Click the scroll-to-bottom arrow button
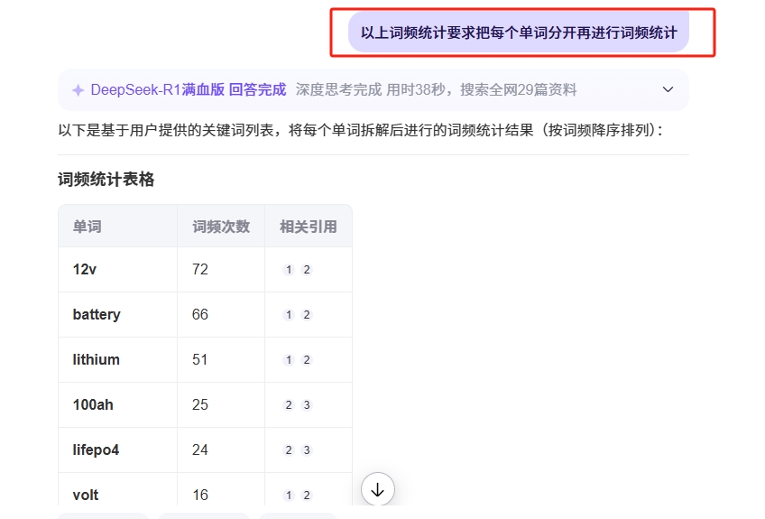 378,489
